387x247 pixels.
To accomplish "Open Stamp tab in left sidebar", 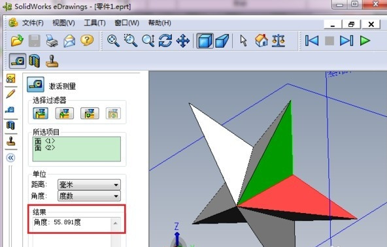I will pos(10,141).
